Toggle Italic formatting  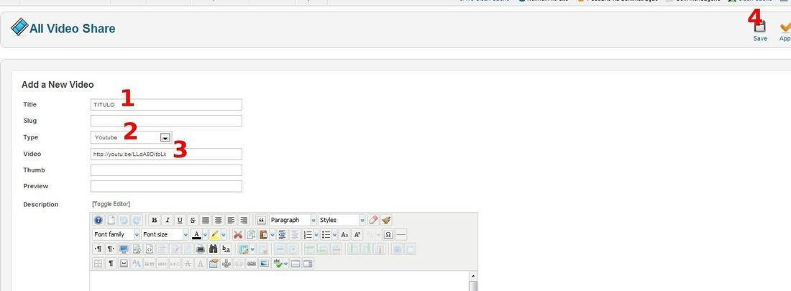pos(167,220)
